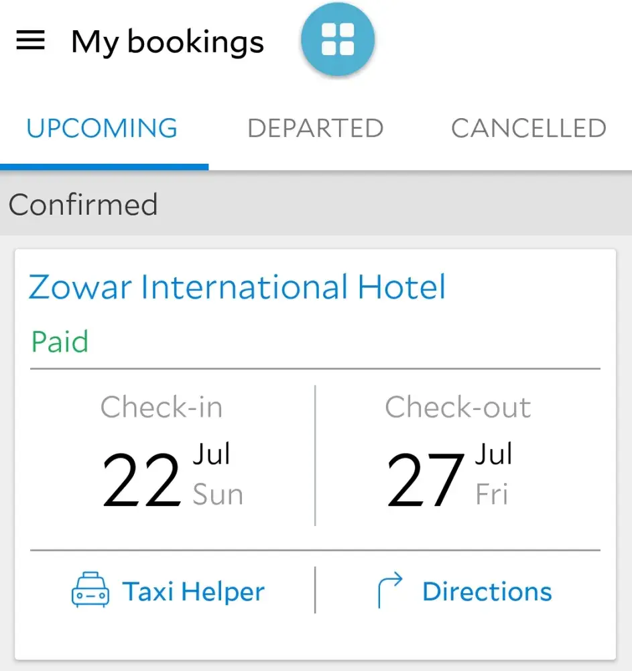Show the Cancelled bookings tab
The image size is (632, 671).
(528, 128)
